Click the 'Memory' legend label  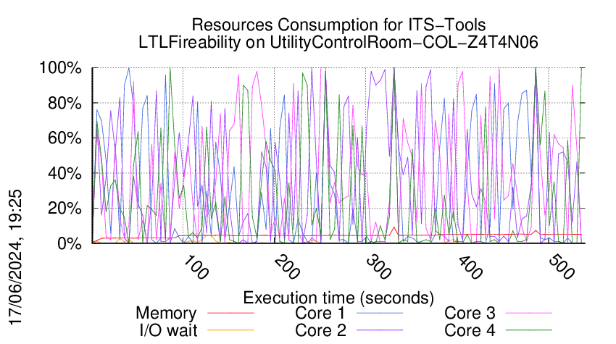point(166,314)
